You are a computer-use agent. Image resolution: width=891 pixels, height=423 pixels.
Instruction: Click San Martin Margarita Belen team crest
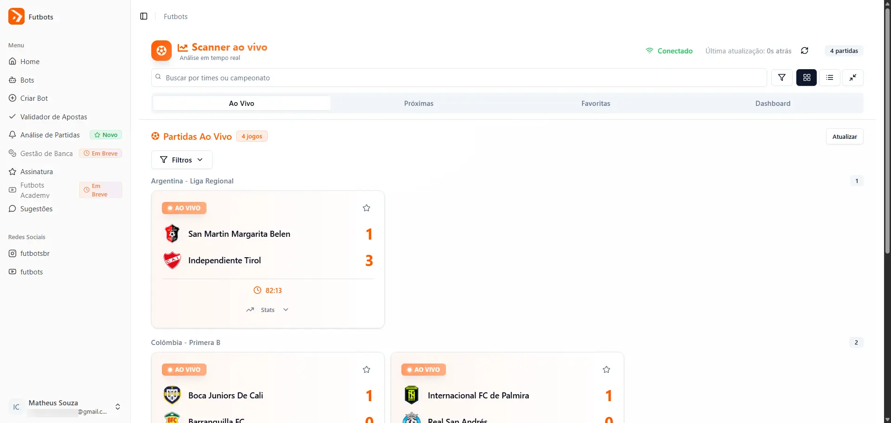[172, 234]
